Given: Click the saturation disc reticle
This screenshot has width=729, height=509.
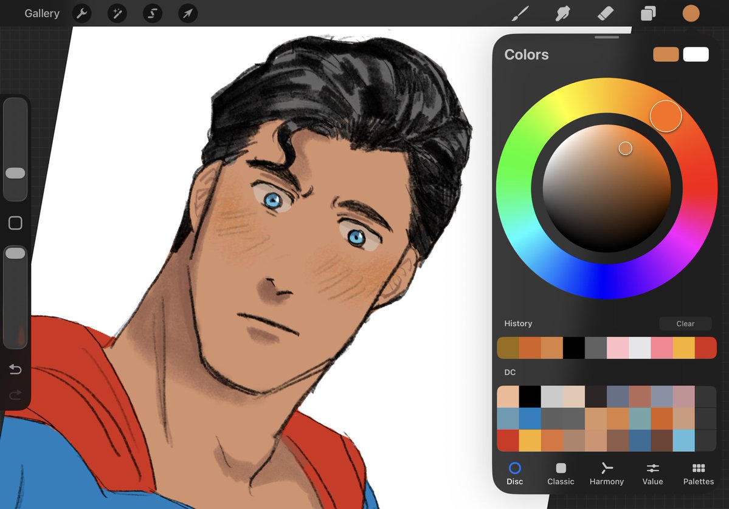Looking at the screenshot, I should tap(625, 148).
